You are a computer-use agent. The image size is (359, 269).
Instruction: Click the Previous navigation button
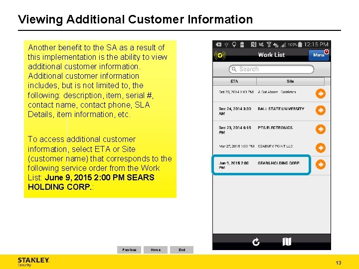click(129, 250)
